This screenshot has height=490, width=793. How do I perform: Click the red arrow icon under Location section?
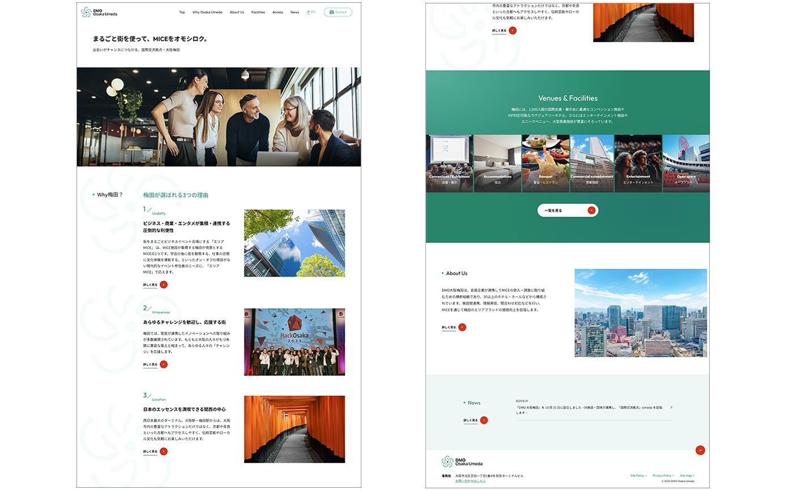pyautogui.click(x=164, y=451)
